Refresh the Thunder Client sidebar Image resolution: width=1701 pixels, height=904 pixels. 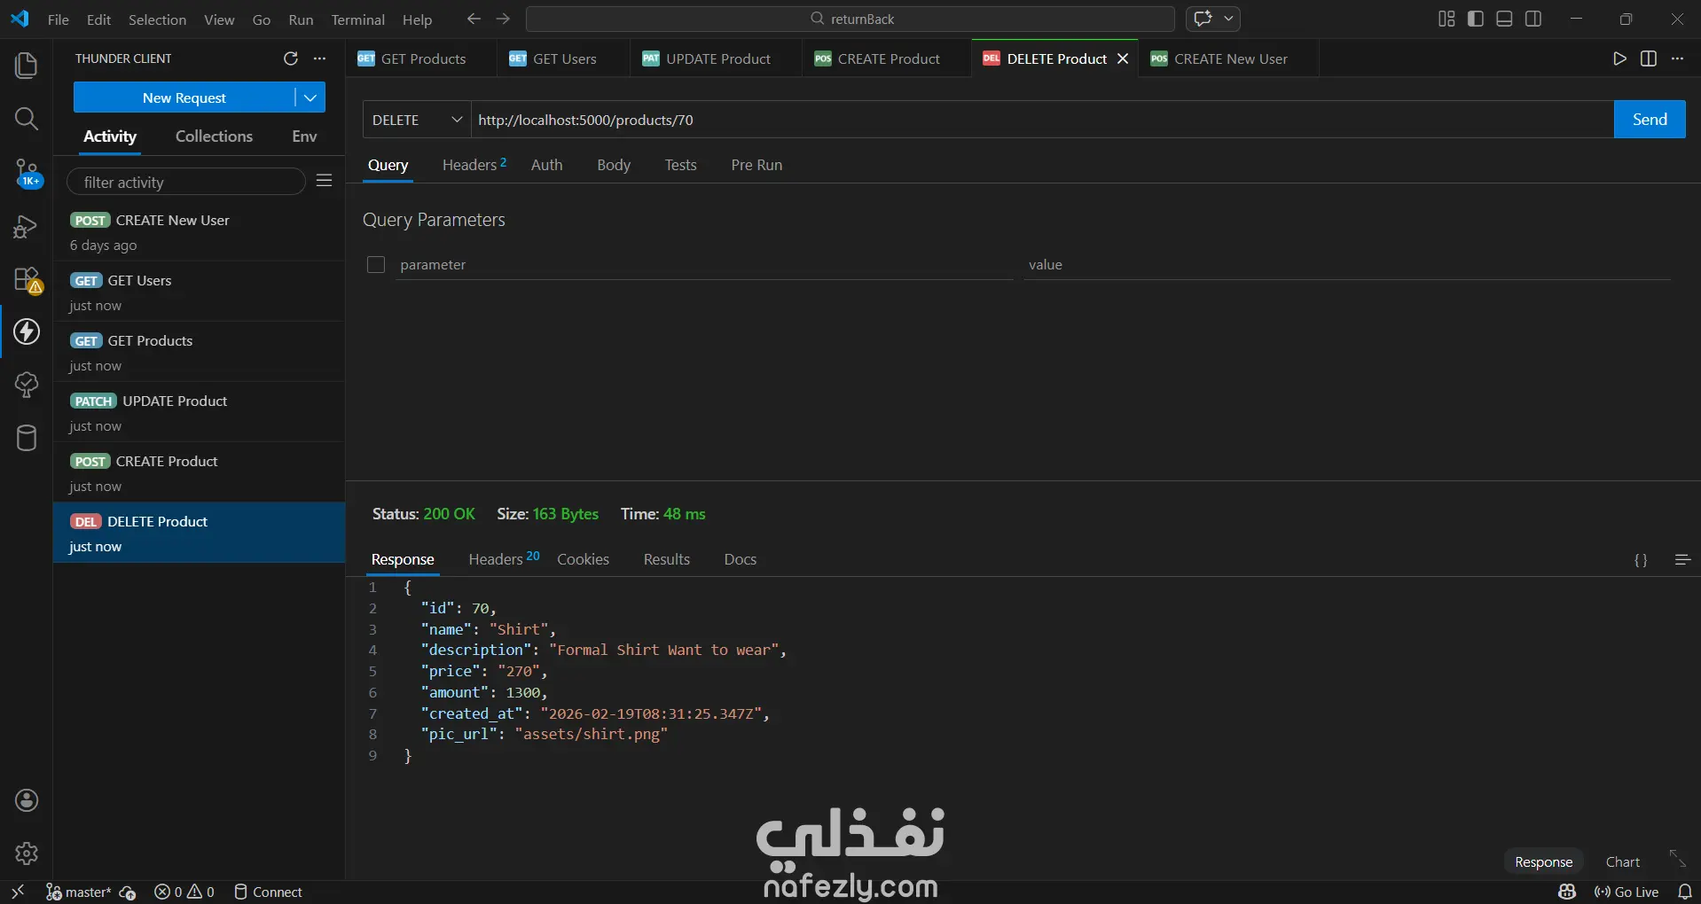click(290, 58)
